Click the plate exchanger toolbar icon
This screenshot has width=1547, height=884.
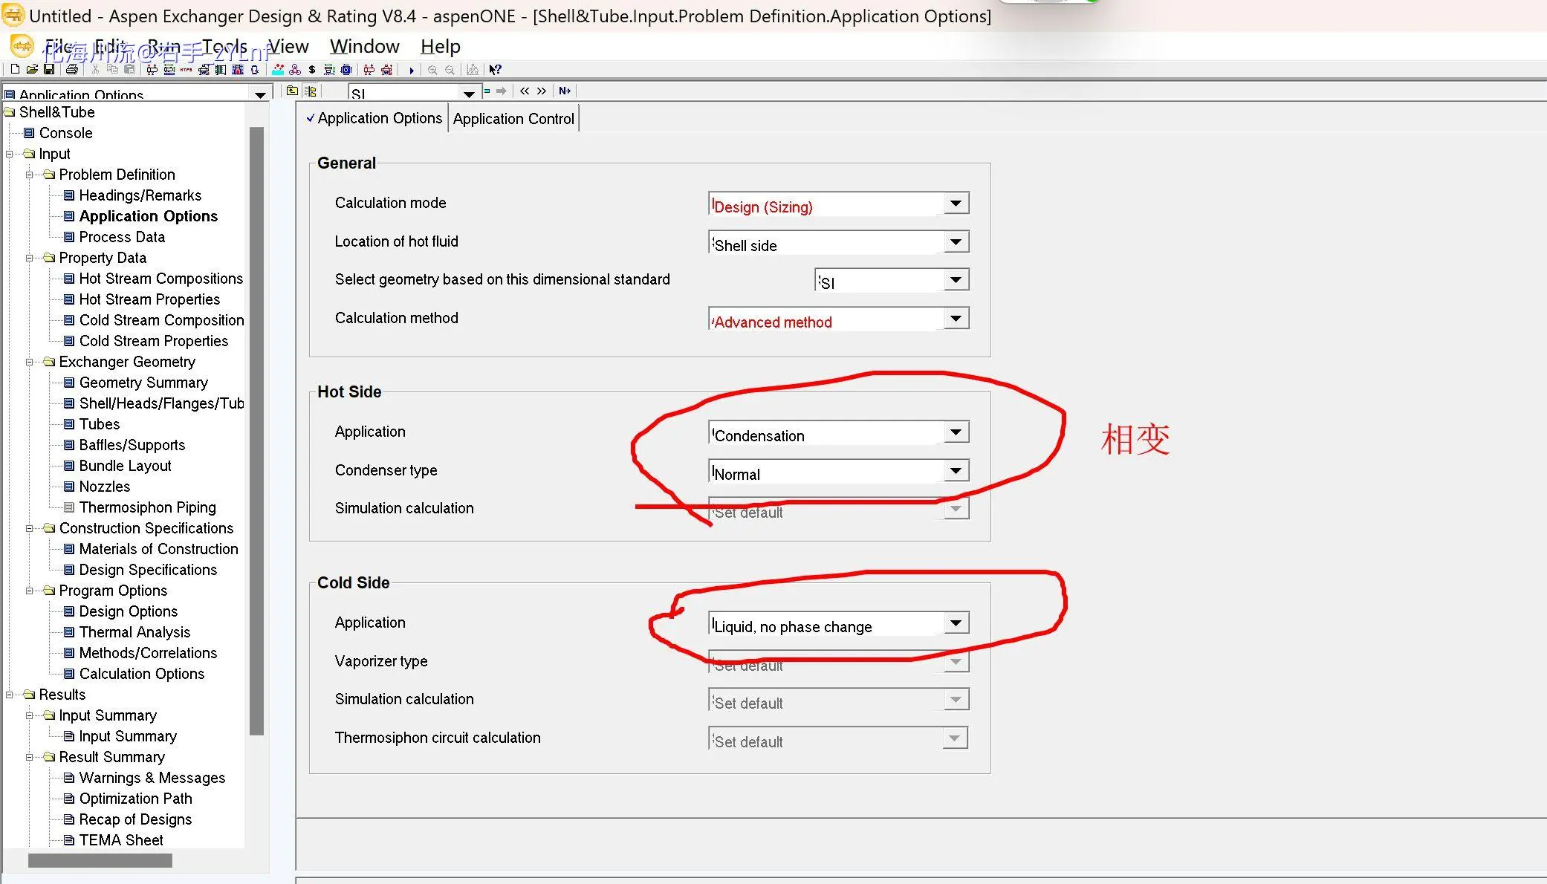click(x=221, y=70)
